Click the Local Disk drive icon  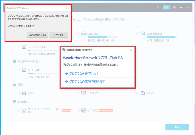pyautogui.click(x=83, y=33)
